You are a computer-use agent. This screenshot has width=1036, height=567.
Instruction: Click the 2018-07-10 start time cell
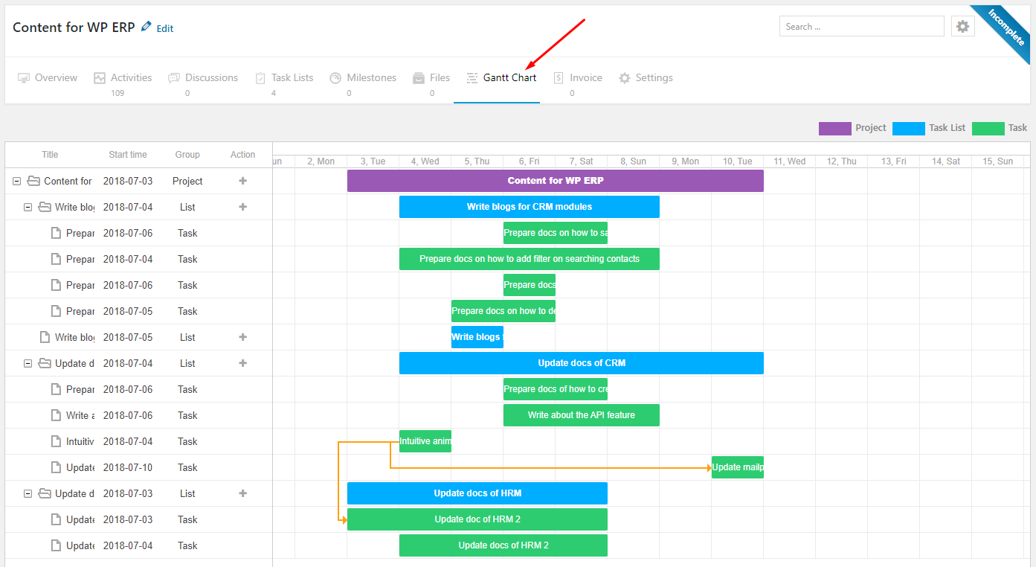tap(128, 467)
